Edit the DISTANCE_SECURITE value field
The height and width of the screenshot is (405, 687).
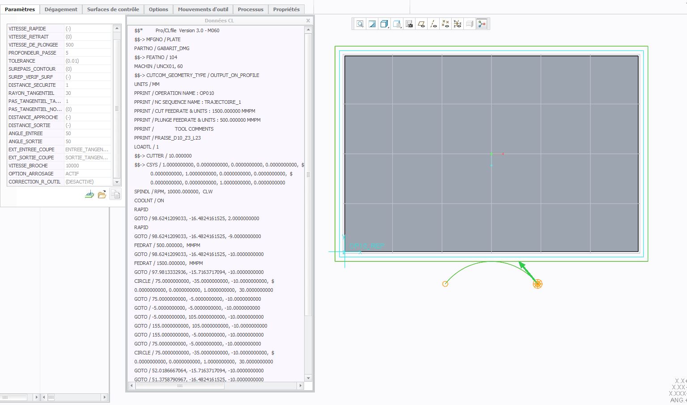tap(88, 85)
